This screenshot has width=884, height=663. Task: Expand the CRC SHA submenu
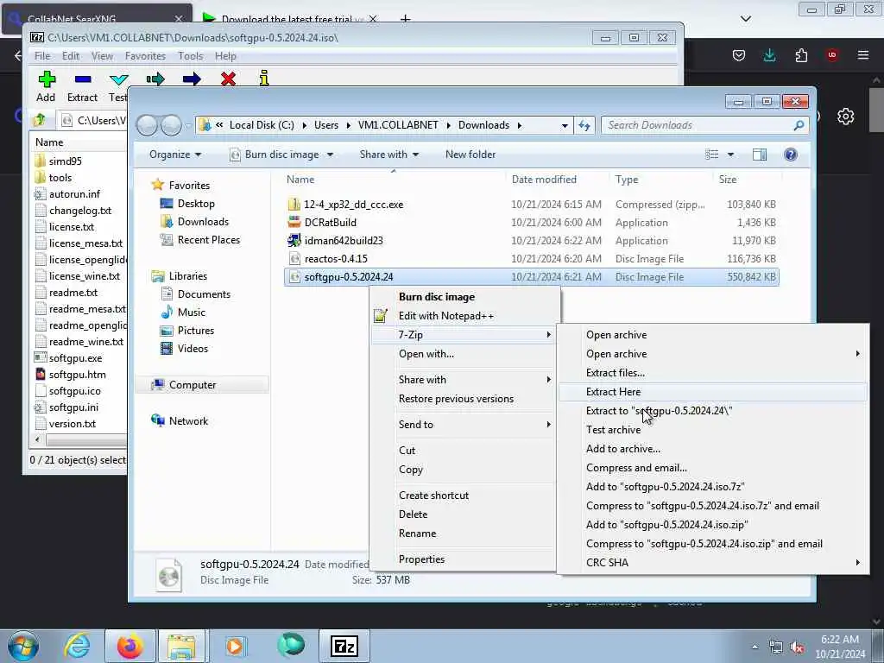(x=712, y=563)
